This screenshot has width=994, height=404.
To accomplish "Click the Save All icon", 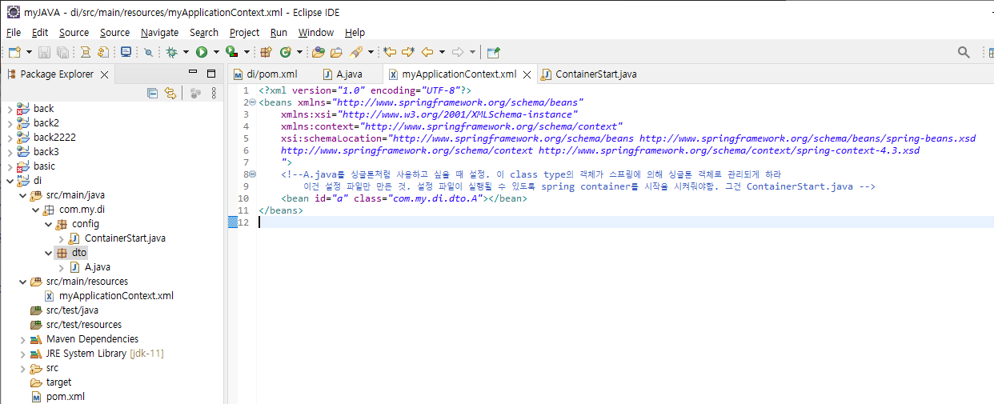I will click(62, 52).
